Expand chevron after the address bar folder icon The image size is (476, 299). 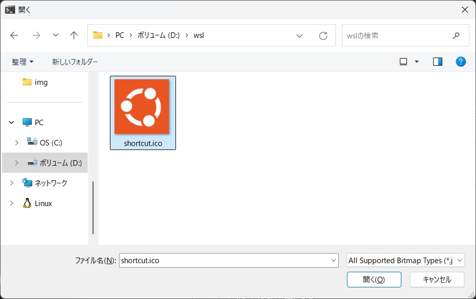109,35
